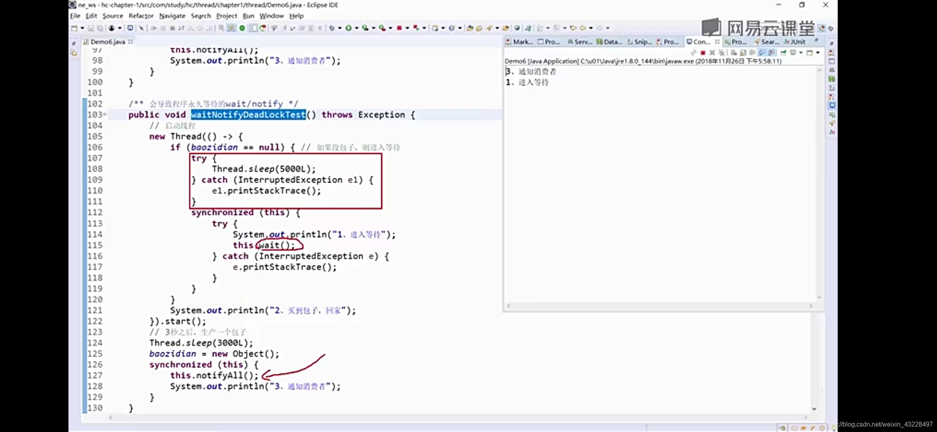
Task: Click the Open Console icon
Action: coord(809,53)
